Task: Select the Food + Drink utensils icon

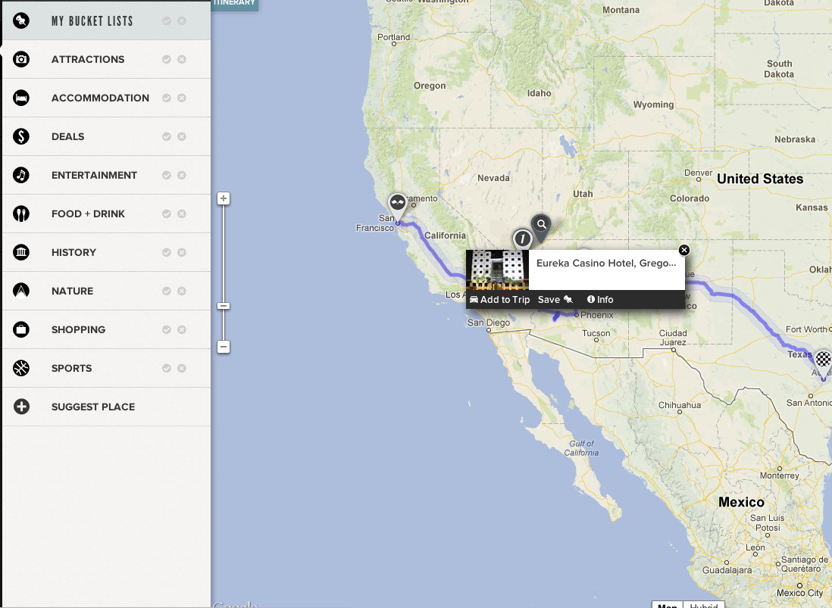Action: [x=21, y=214]
